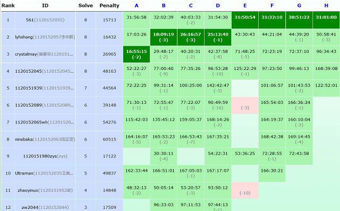The width and height of the screenshot is (340, 211).
Task: Click the pink failed (-3) cell in column E
Action: [x=245, y=105]
